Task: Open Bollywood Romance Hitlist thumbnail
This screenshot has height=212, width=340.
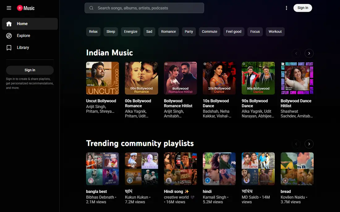Action: tap(181, 78)
